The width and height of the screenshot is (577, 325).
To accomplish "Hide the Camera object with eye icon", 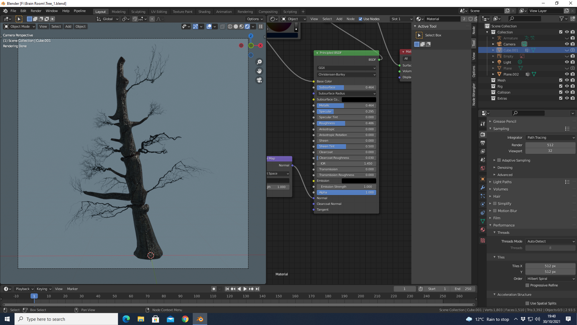I will coord(566,44).
